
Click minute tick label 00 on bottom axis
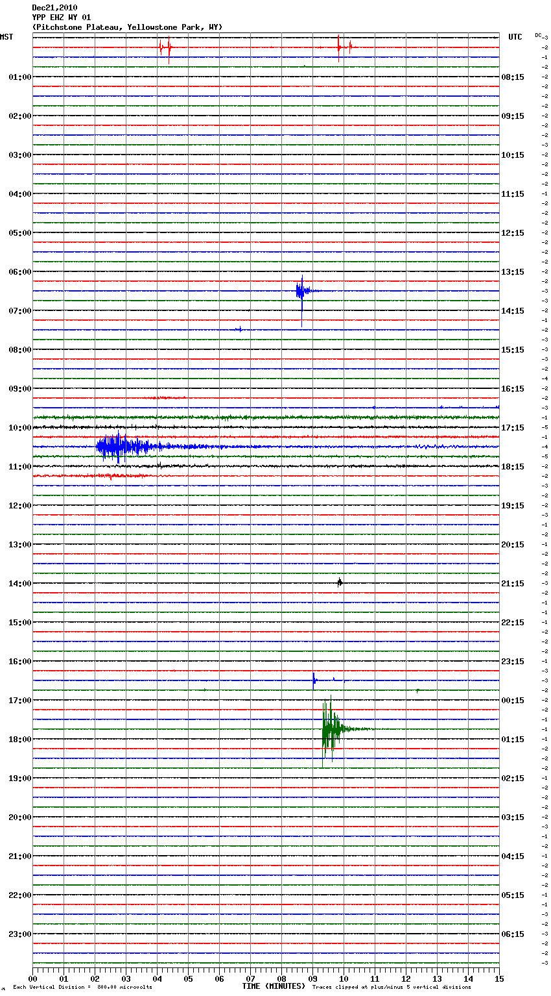click(32, 978)
